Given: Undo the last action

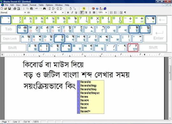Looking at the screenshot, I should (37, 9).
